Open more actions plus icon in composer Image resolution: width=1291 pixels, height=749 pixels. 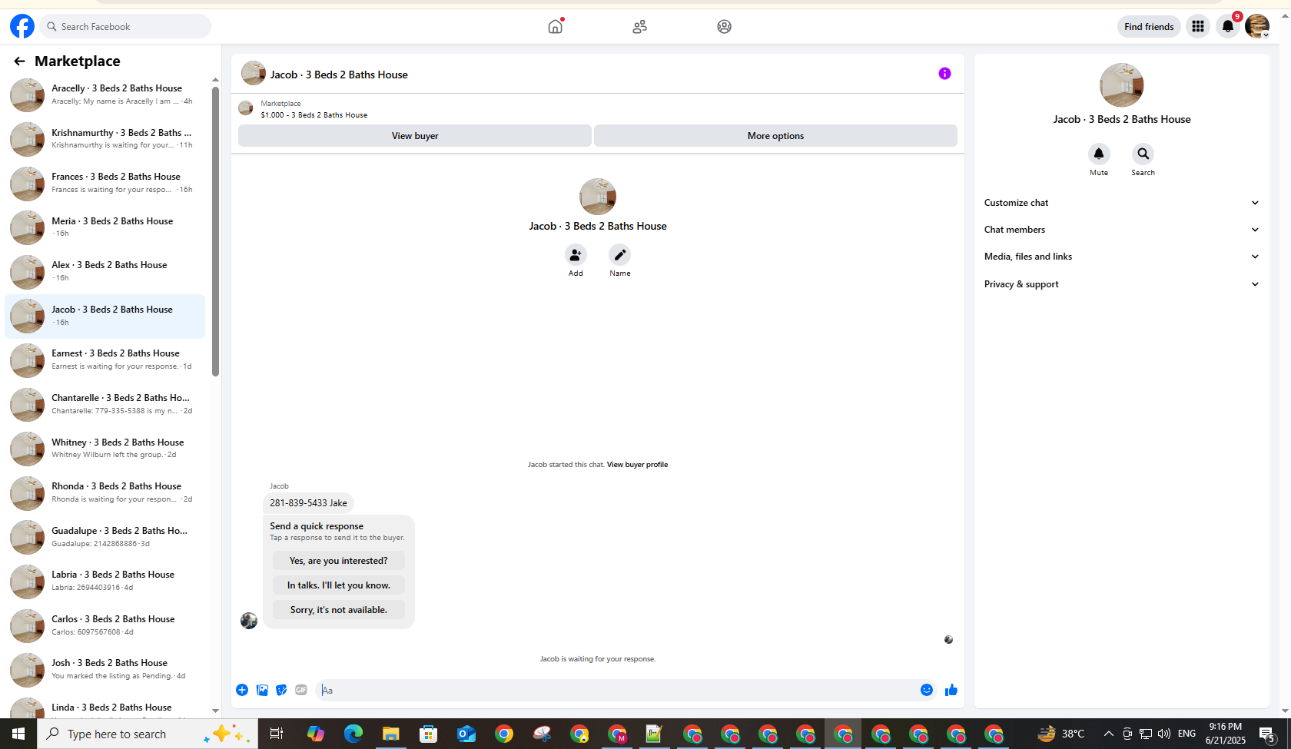[x=242, y=690]
